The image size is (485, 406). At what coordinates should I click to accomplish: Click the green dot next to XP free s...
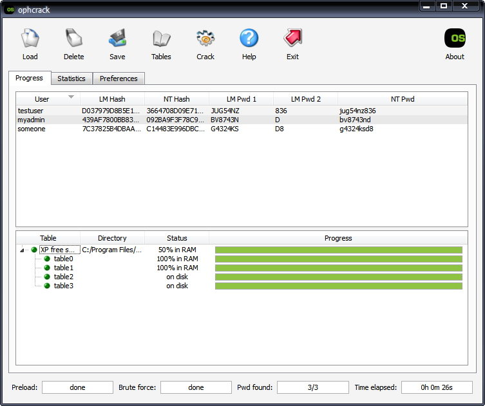coord(34,250)
